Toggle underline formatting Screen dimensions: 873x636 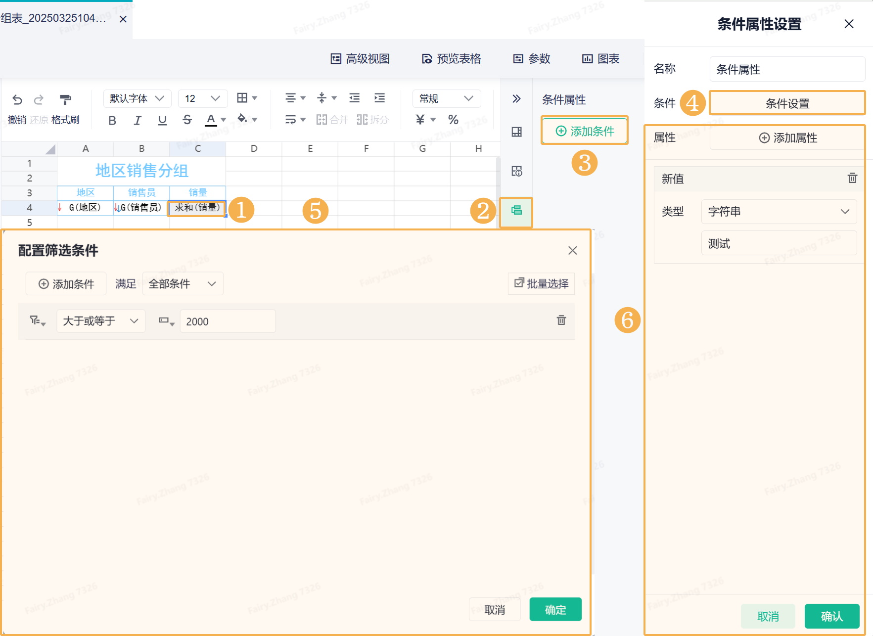162,120
